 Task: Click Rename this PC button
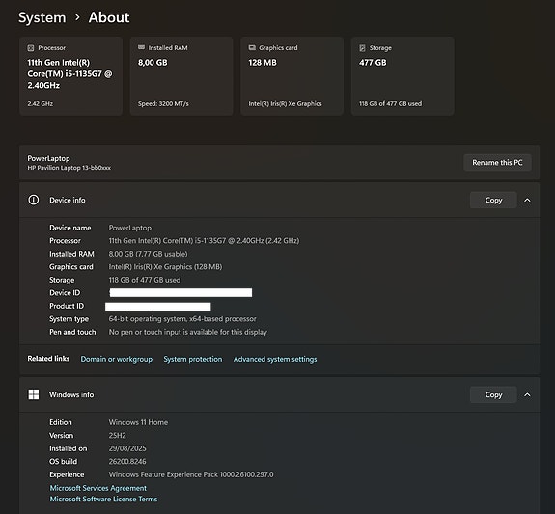coord(497,162)
